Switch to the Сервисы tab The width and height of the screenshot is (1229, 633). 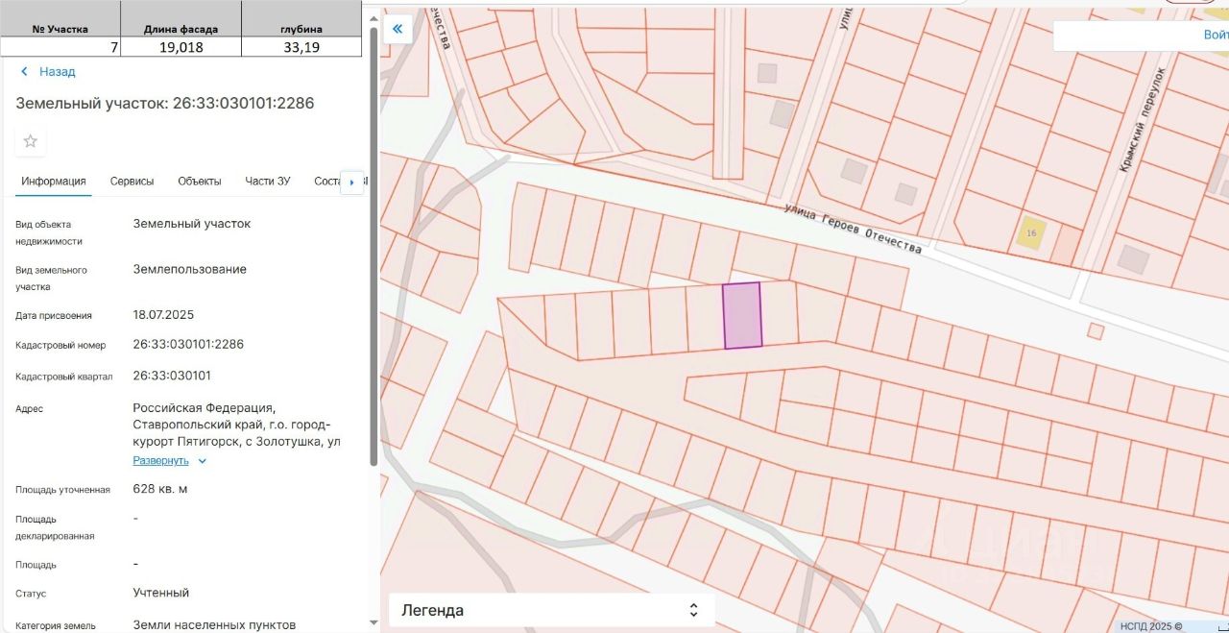(132, 182)
